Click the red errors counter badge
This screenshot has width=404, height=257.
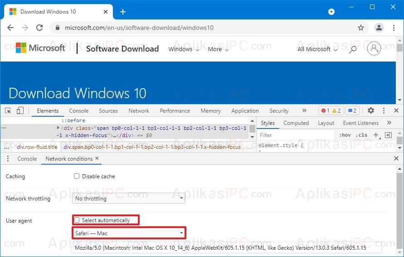pos(325,111)
